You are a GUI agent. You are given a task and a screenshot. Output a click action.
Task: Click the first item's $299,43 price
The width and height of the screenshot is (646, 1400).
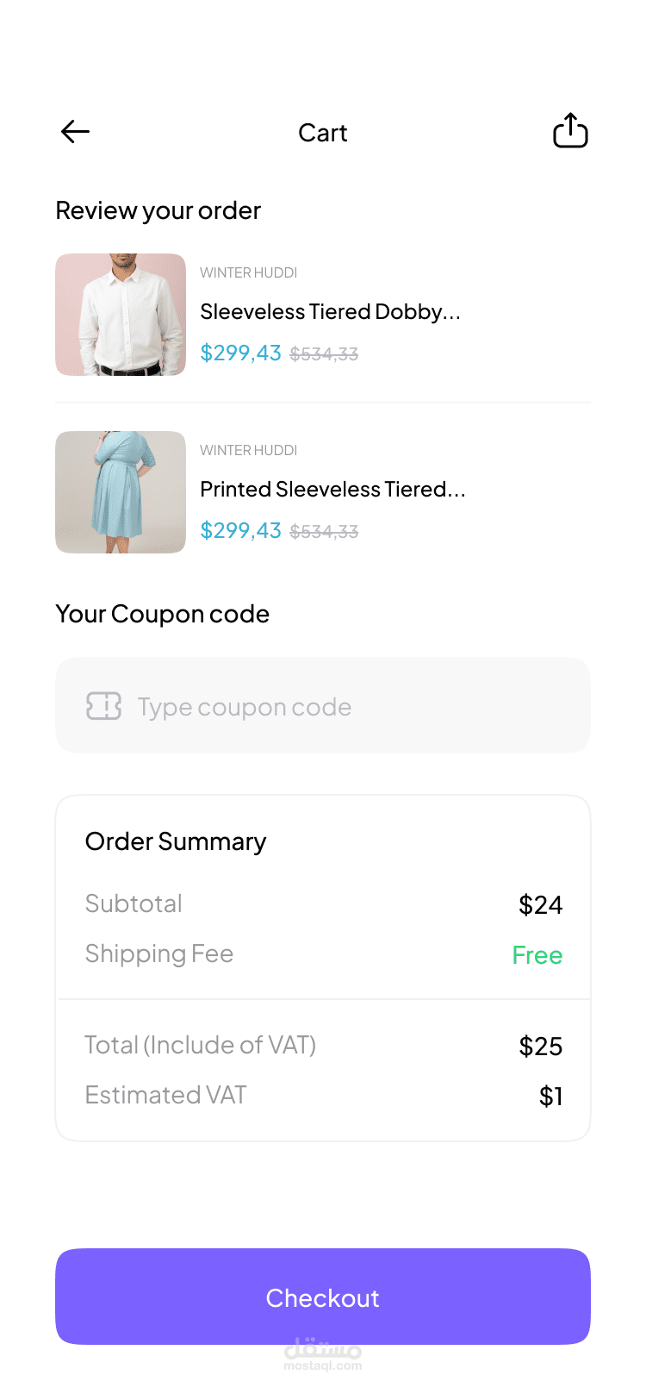tap(240, 353)
